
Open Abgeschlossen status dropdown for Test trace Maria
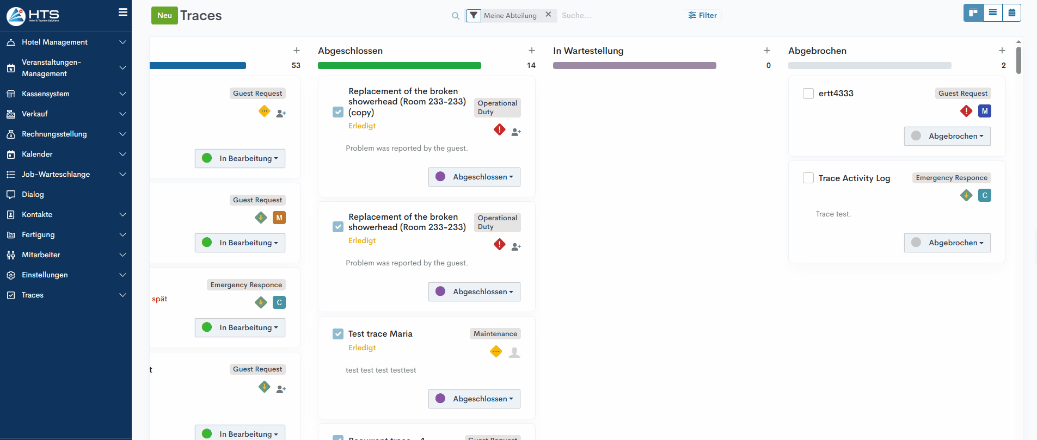click(x=474, y=399)
